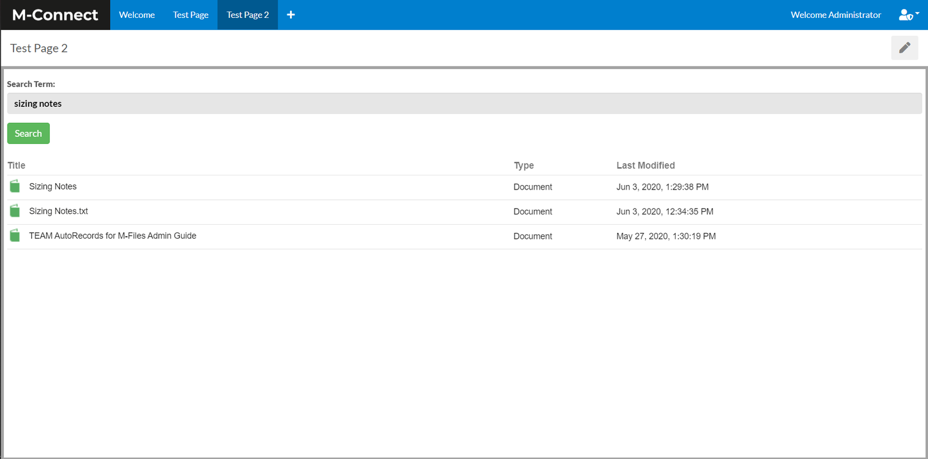Add a new page with plus icon
Image resolution: width=928 pixels, height=459 pixels.
pos(291,15)
